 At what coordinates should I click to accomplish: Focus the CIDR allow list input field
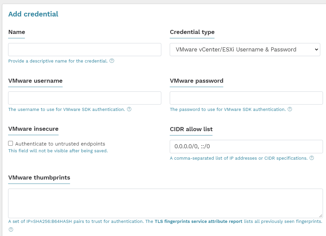click(x=246, y=147)
